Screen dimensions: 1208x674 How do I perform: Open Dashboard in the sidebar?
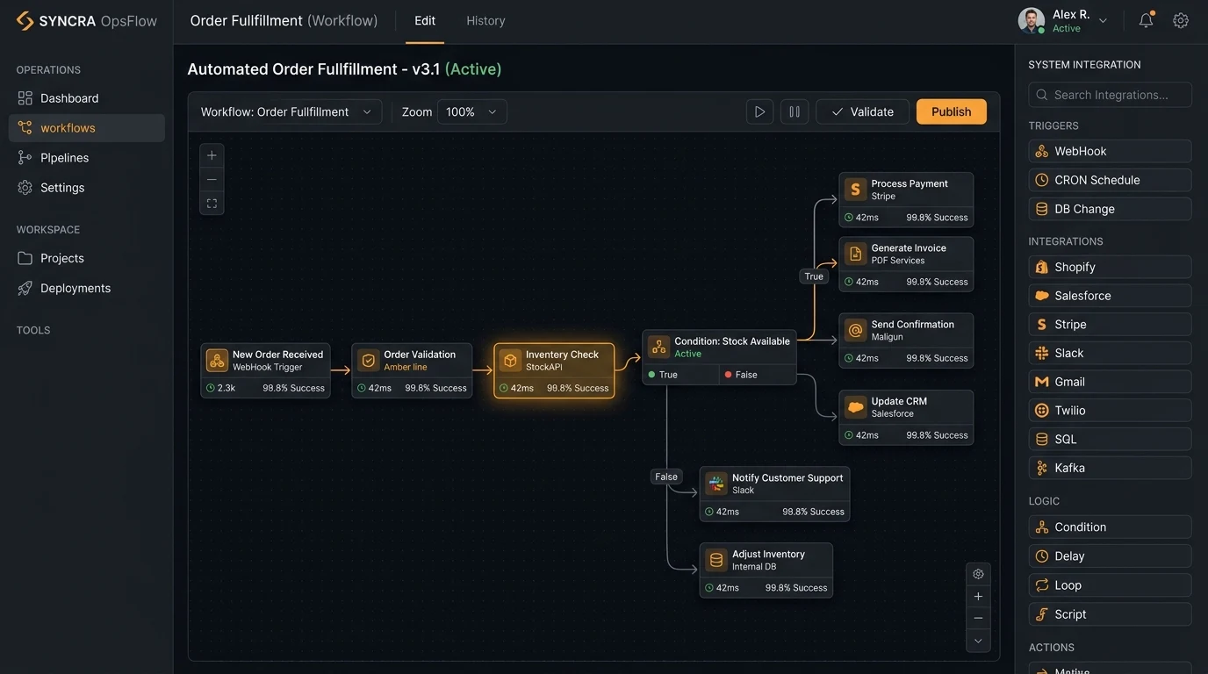point(87,98)
